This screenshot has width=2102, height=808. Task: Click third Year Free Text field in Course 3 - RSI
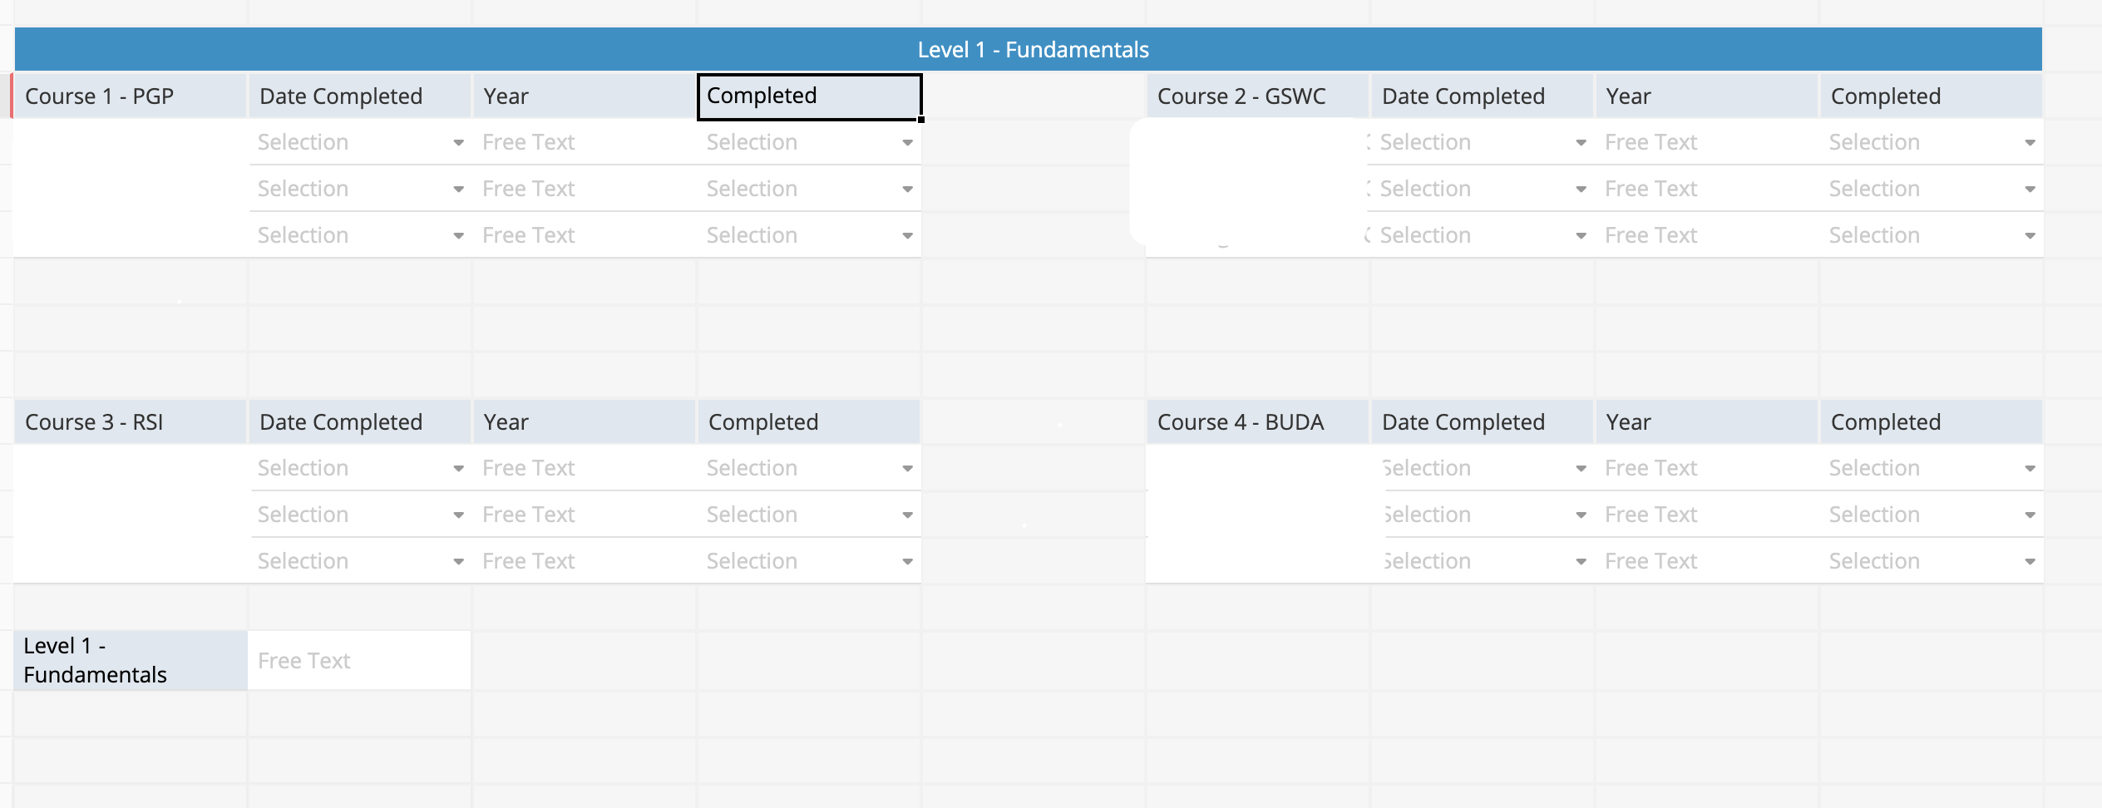585,561
